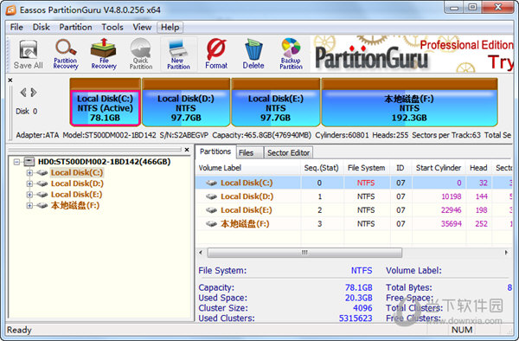Screen dimensions: 519x341
Task: Launch the File Recovery tool
Action: (104, 55)
